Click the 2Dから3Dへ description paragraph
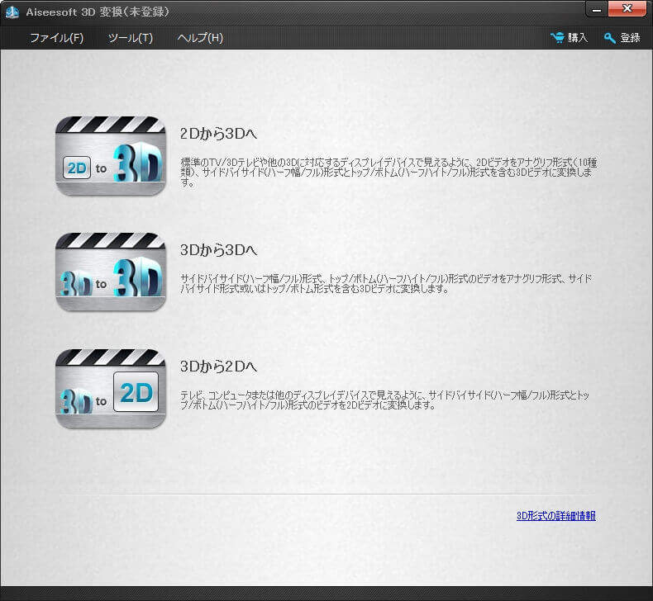Viewport: 653px width, 601px height. (x=388, y=172)
